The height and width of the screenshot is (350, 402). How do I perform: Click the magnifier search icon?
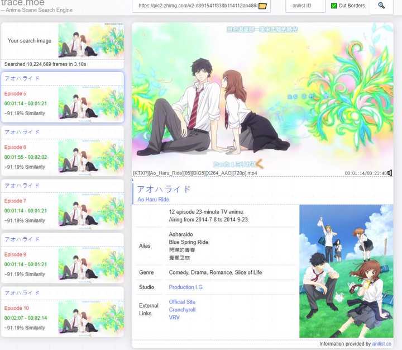[381, 6]
